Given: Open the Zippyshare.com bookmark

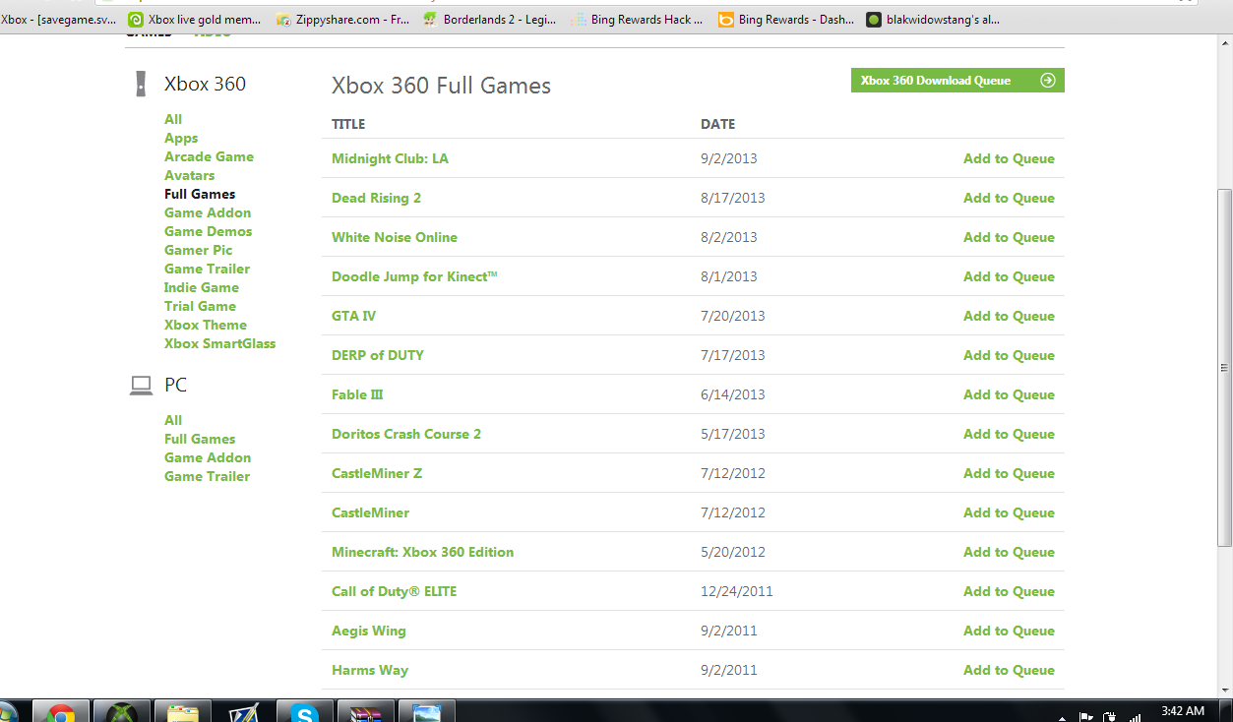Looking at the screenshot, I should click(343, 19).
